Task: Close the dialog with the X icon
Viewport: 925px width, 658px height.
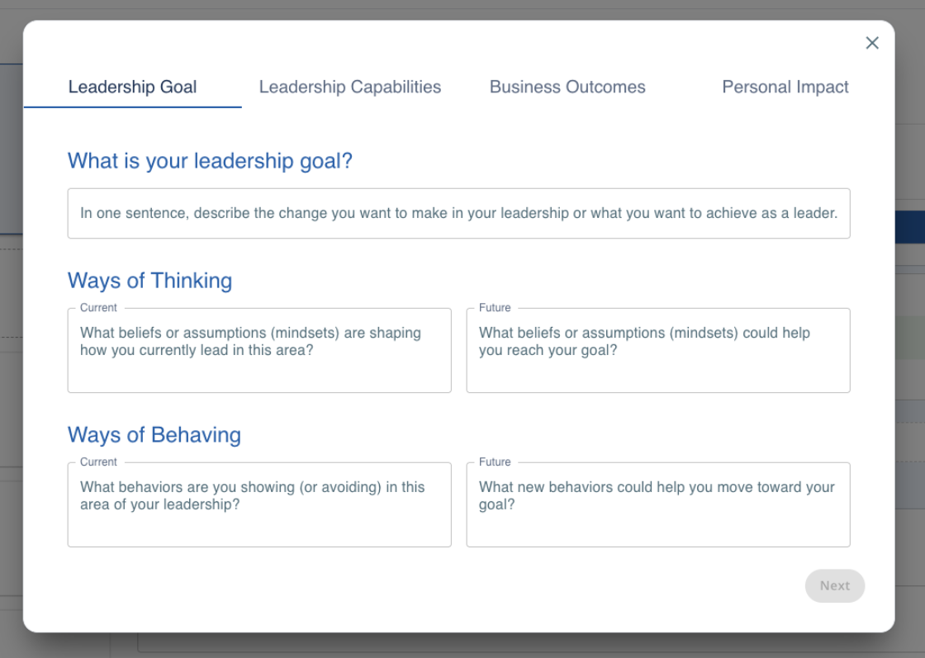Action: click(872, 43)
